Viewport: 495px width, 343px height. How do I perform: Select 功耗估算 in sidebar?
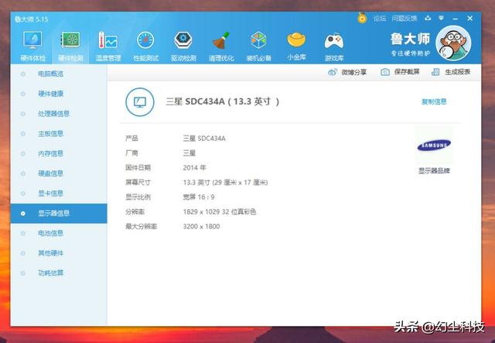click(x=59, y=273)
